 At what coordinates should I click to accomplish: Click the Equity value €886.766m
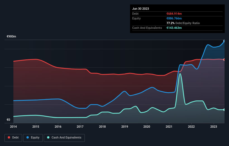tap(174, 18)
